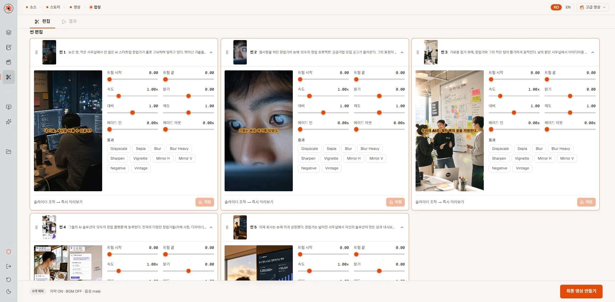This screenshot has width=615, height=302.
Task: Adjust 대비 slider in 씬 1
Action: 133,113
